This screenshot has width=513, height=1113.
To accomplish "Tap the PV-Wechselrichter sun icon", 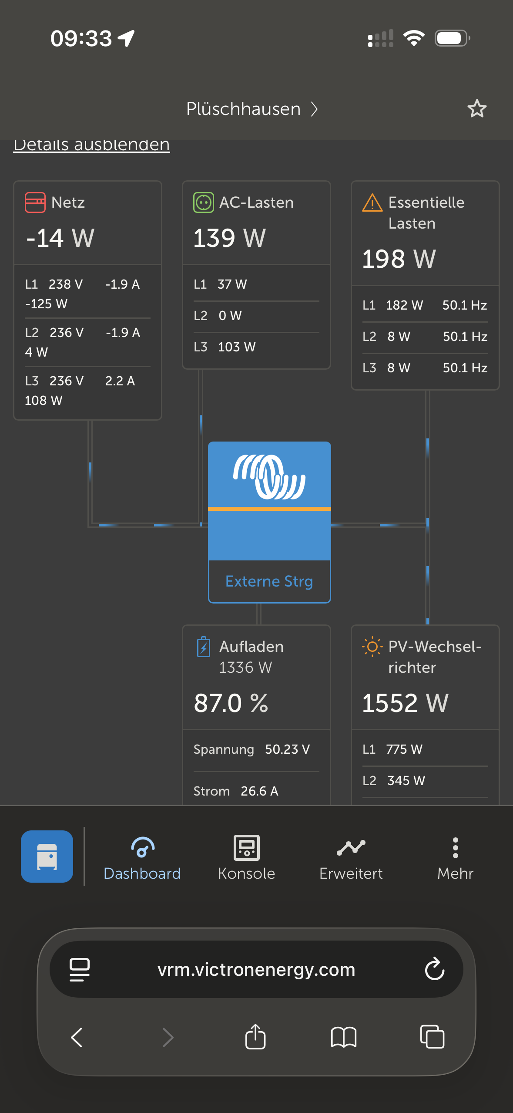I will coord(372,647).
